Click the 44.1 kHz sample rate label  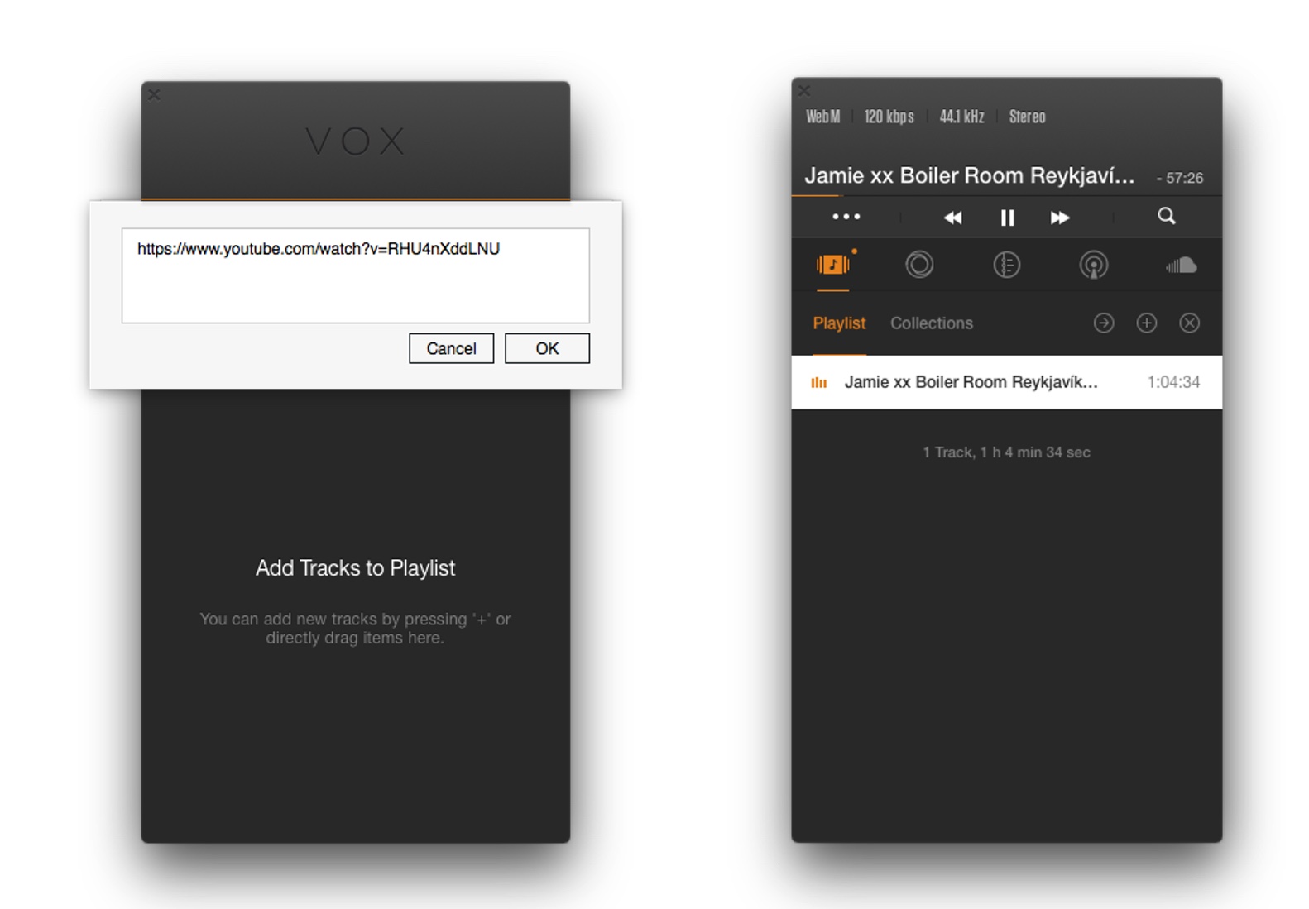(x=961, y=117)
